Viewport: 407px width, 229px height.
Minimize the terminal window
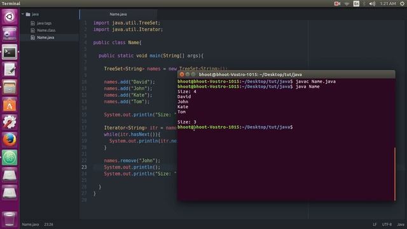coord(188,74)
